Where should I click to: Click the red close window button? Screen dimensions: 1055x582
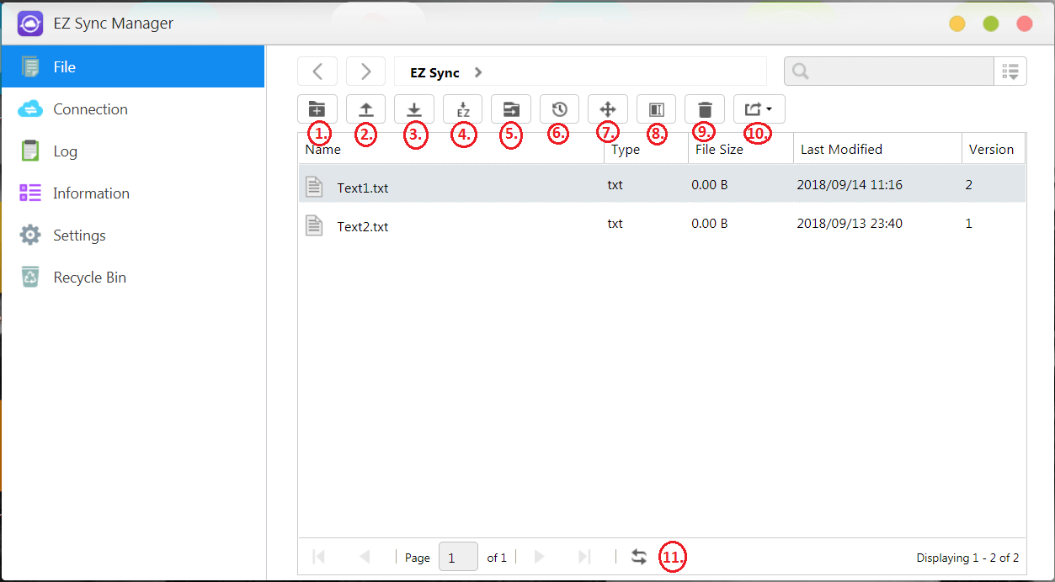[1025, 24]
